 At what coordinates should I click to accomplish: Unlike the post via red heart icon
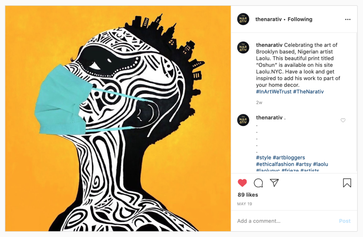point(242,183)
